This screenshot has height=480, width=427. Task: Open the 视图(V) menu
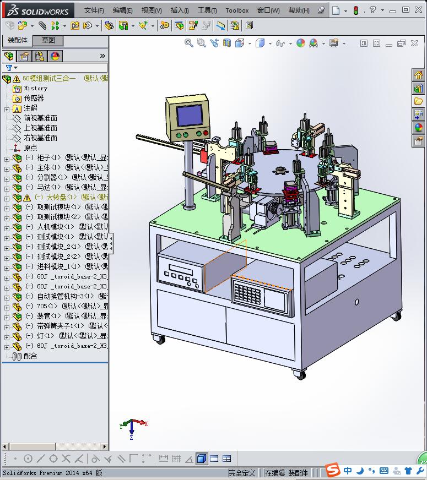pyautogui.click(x=152, y=10)
